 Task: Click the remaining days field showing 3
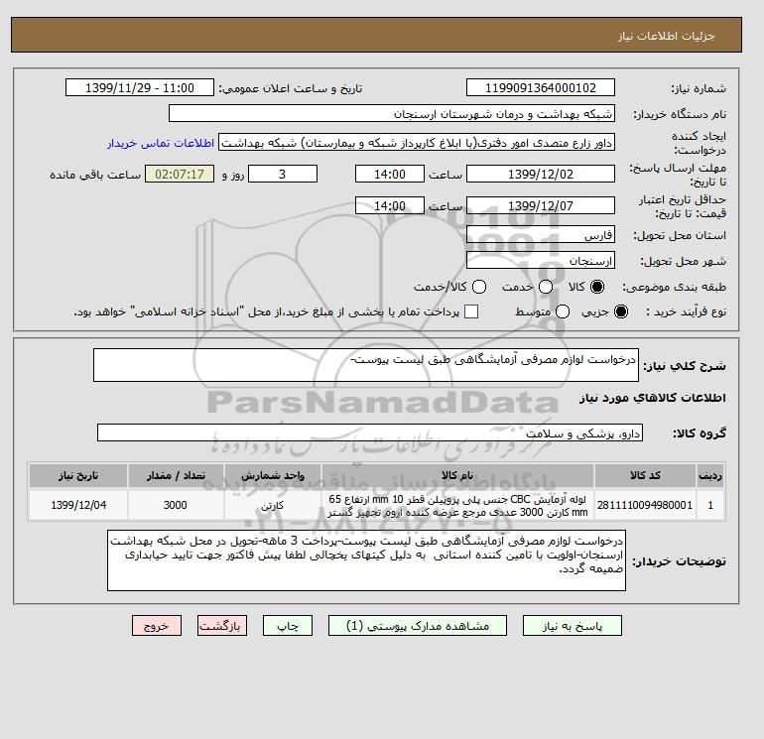tap(283, 174)
